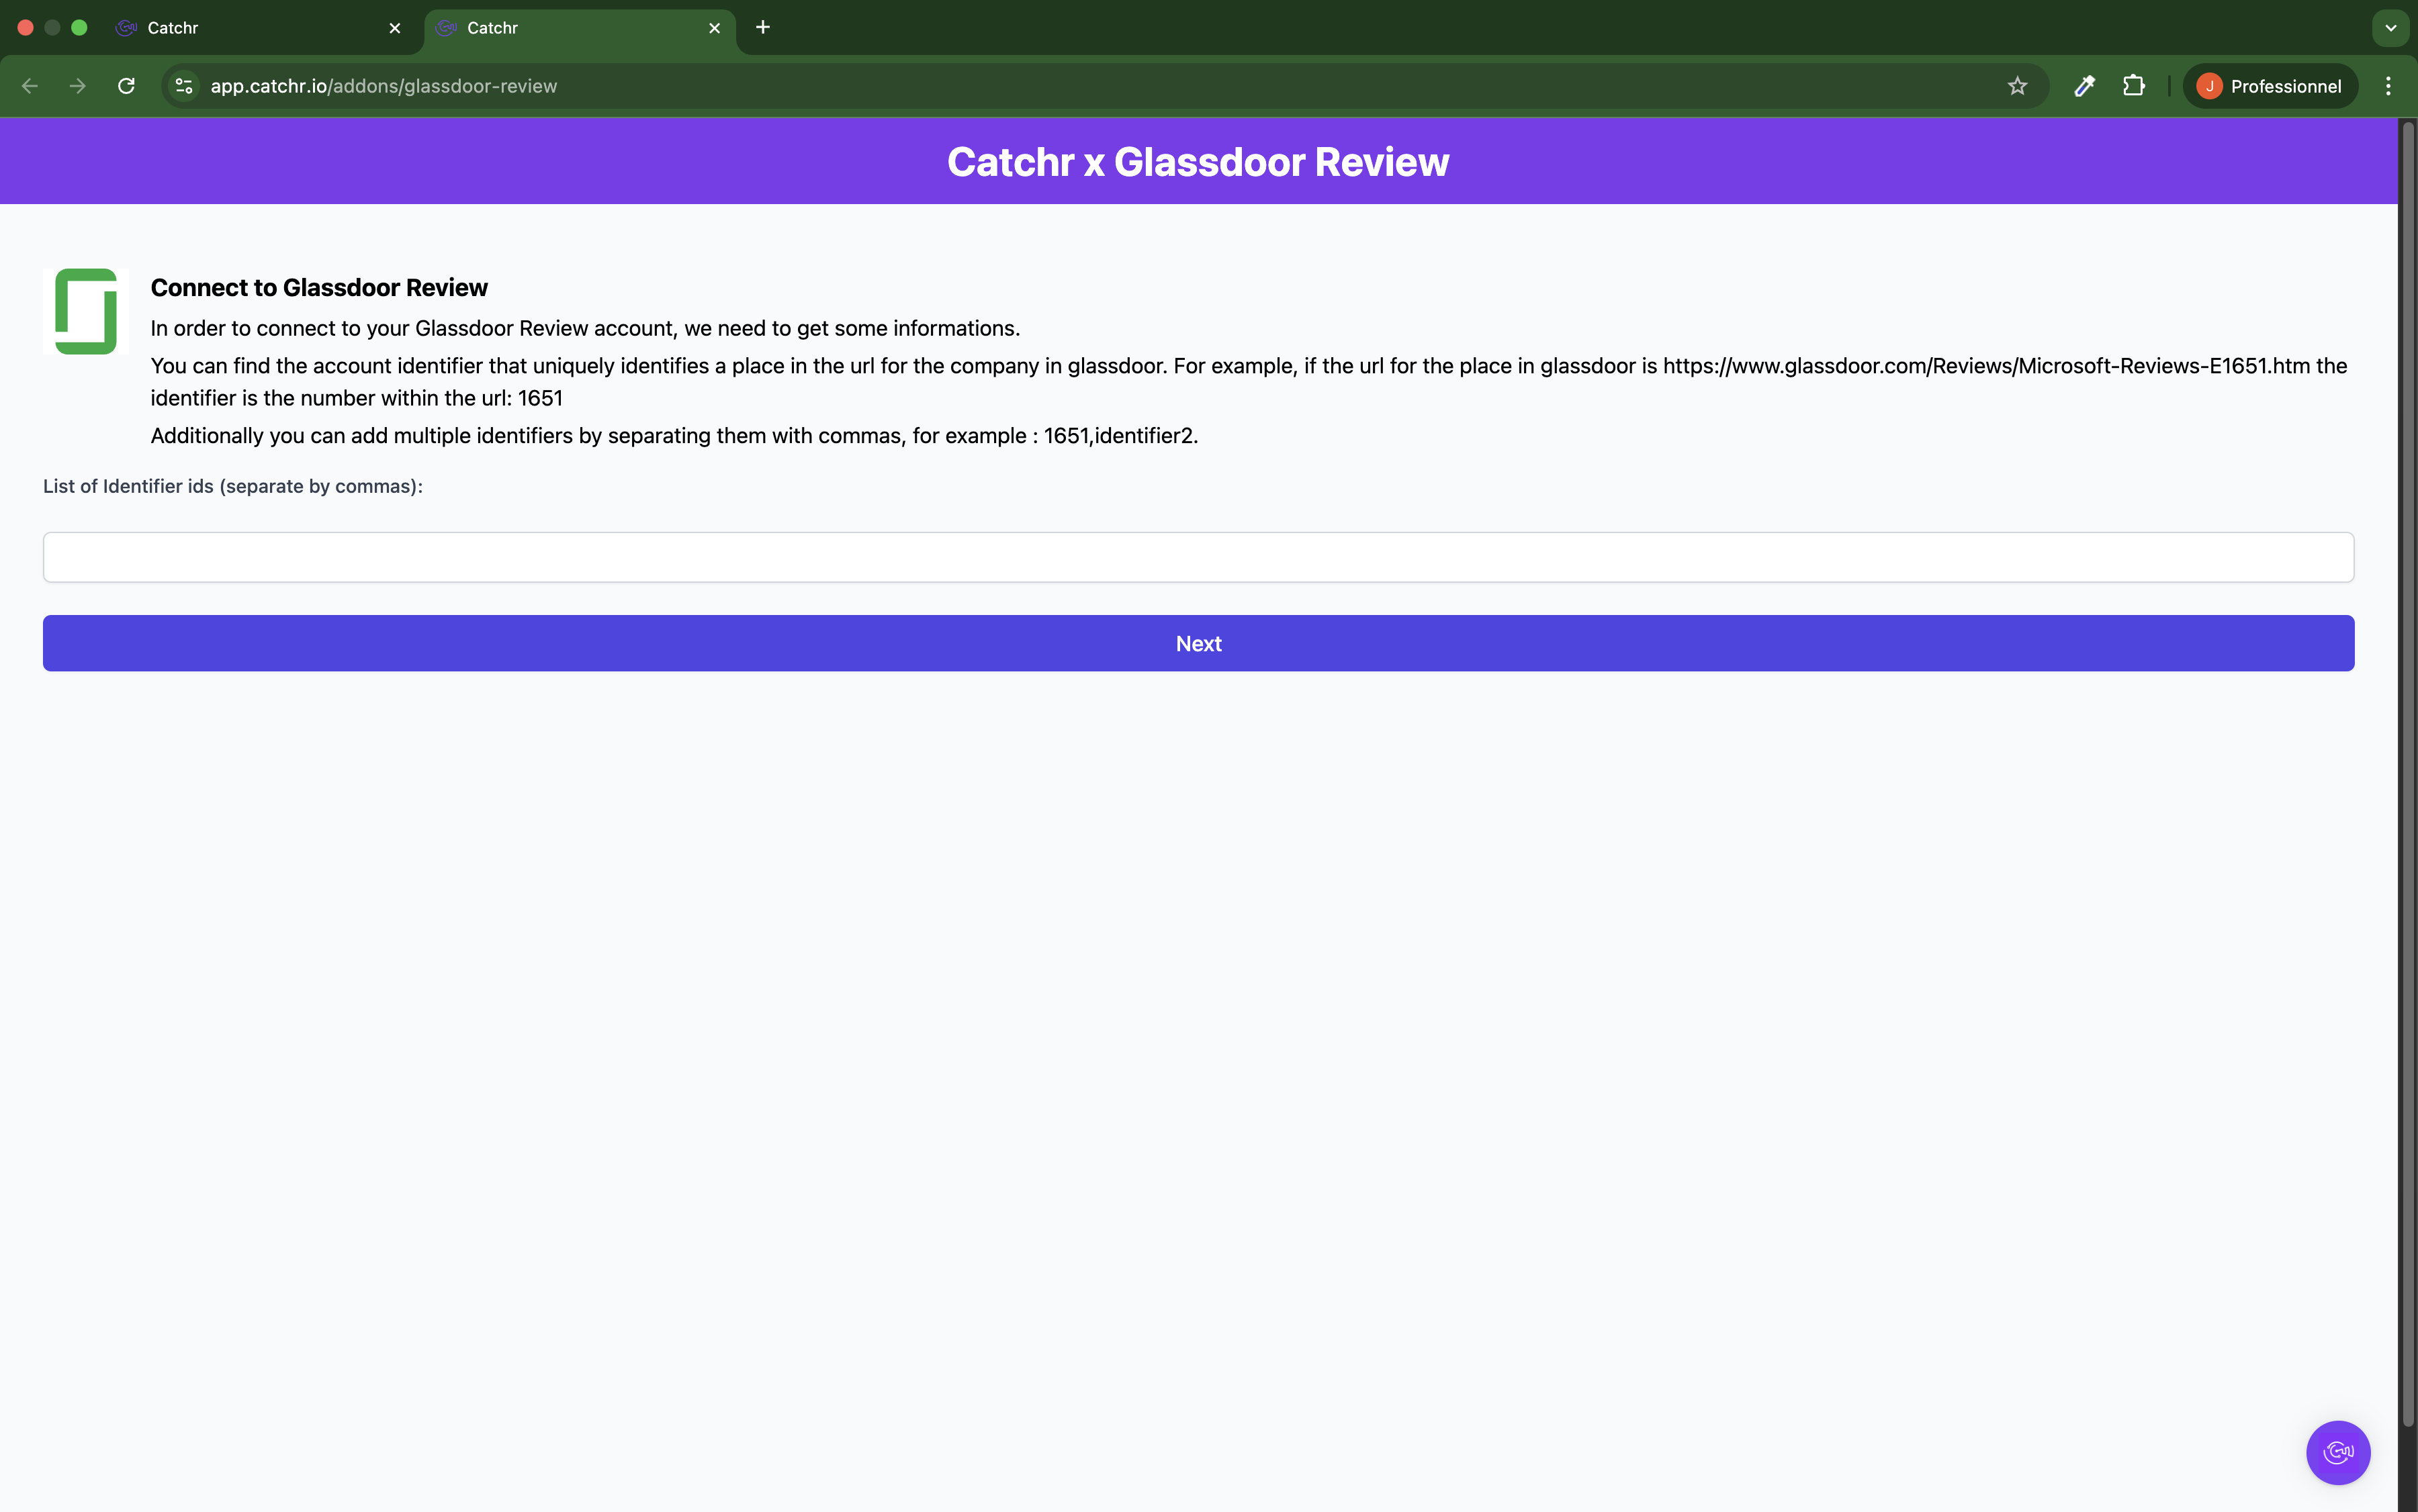Viewport: 2418px width, 1512px height.
Task: Open the Catchr chat widget bubble
Action: point(2337,1452)
